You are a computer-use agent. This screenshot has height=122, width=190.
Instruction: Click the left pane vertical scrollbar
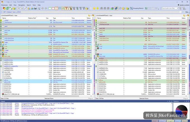(x=93, y=56)
